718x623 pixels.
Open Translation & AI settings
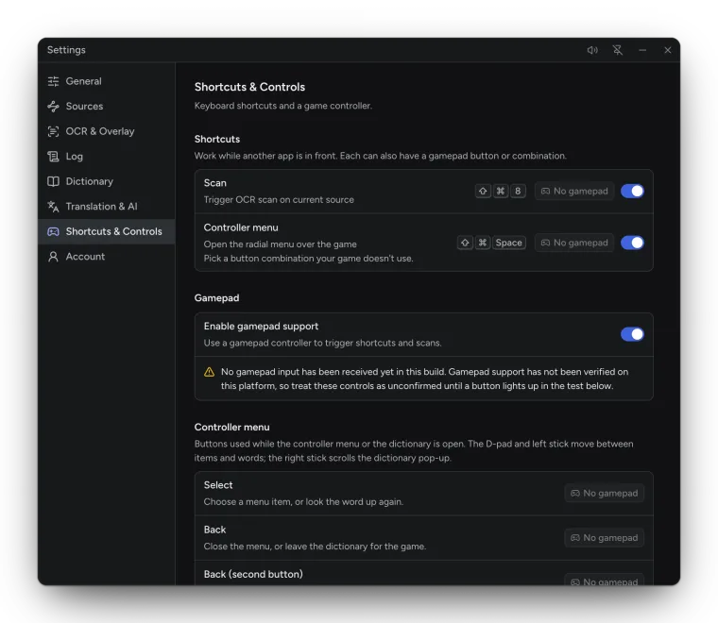[x=107, y=207]
